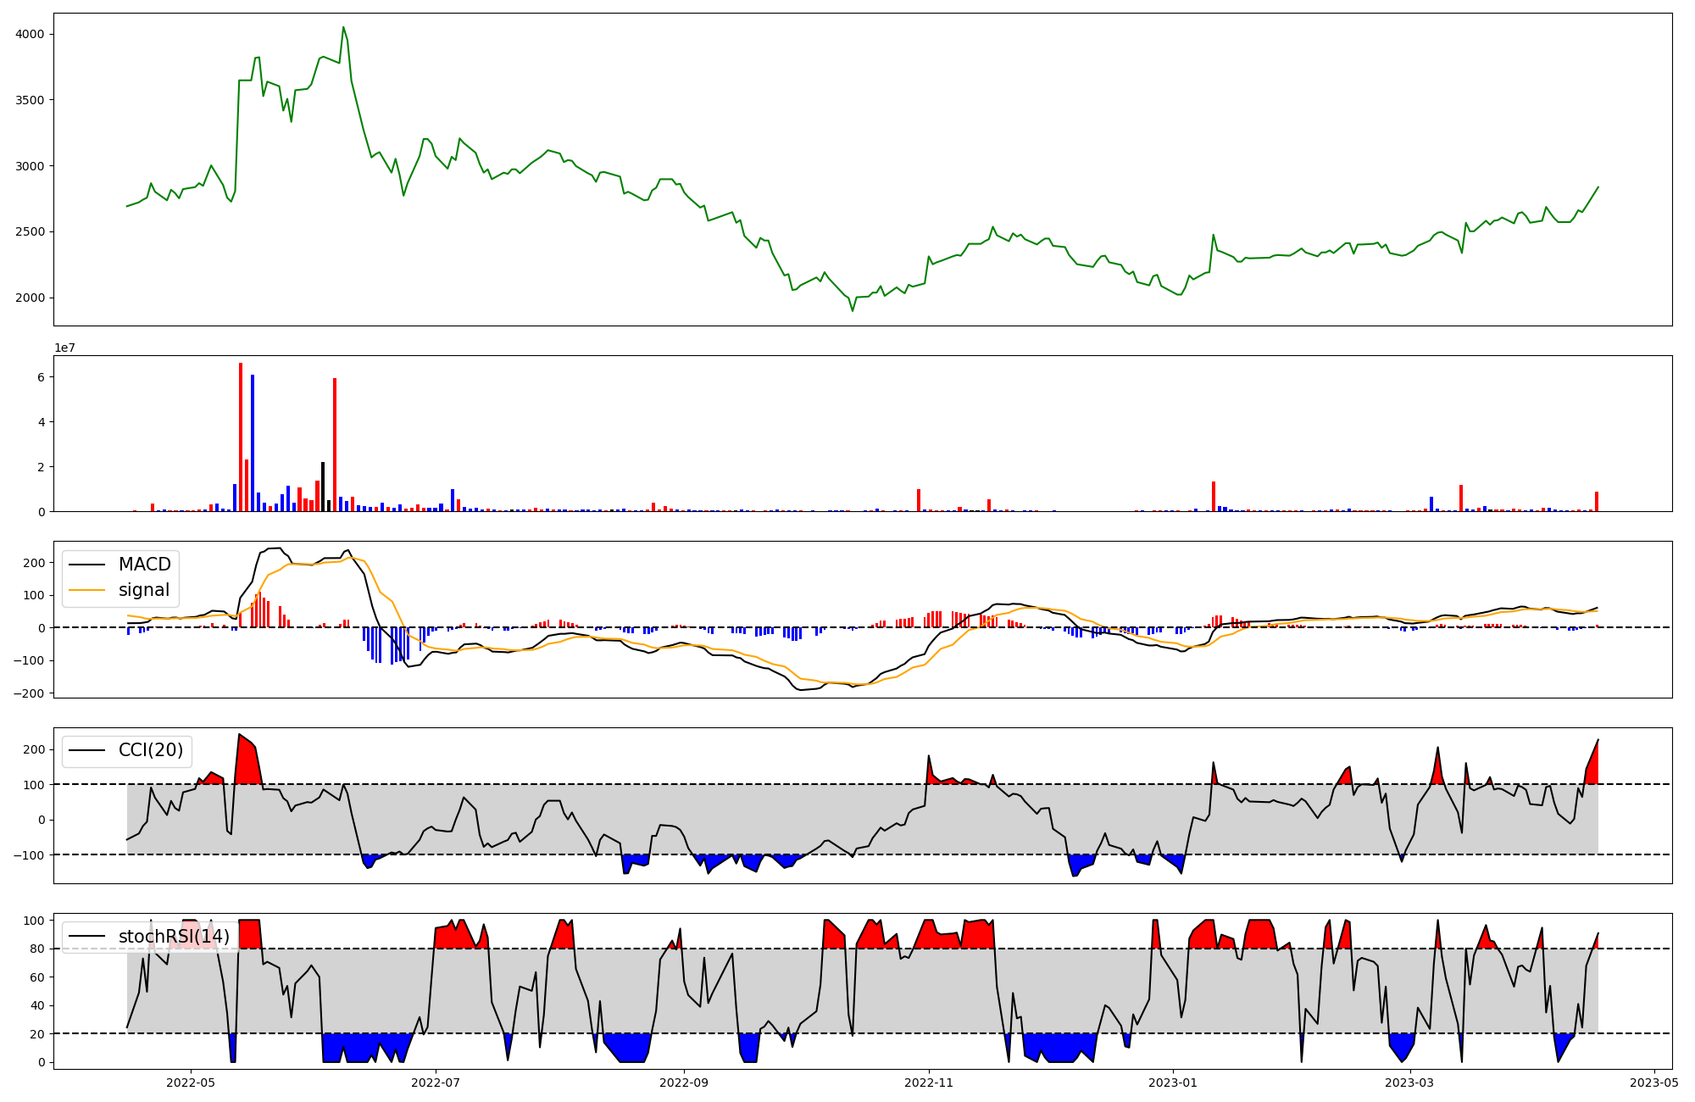Click the 6 tick on volume axis
The height and width of the screenshot is (1102, 1695).
coord(42,377)
